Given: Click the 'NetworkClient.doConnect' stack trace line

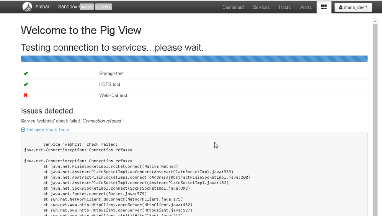Looking at the screenshot, I should pyautogui.click(x=113, y=199).
